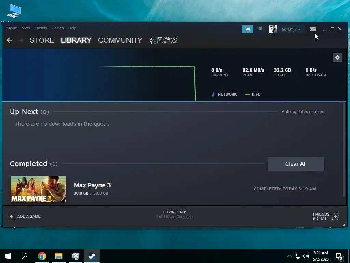This screenshot has width=350, height=263.
Task: Open the FRIENDS & CHAT icon
Action: point(335,216)
